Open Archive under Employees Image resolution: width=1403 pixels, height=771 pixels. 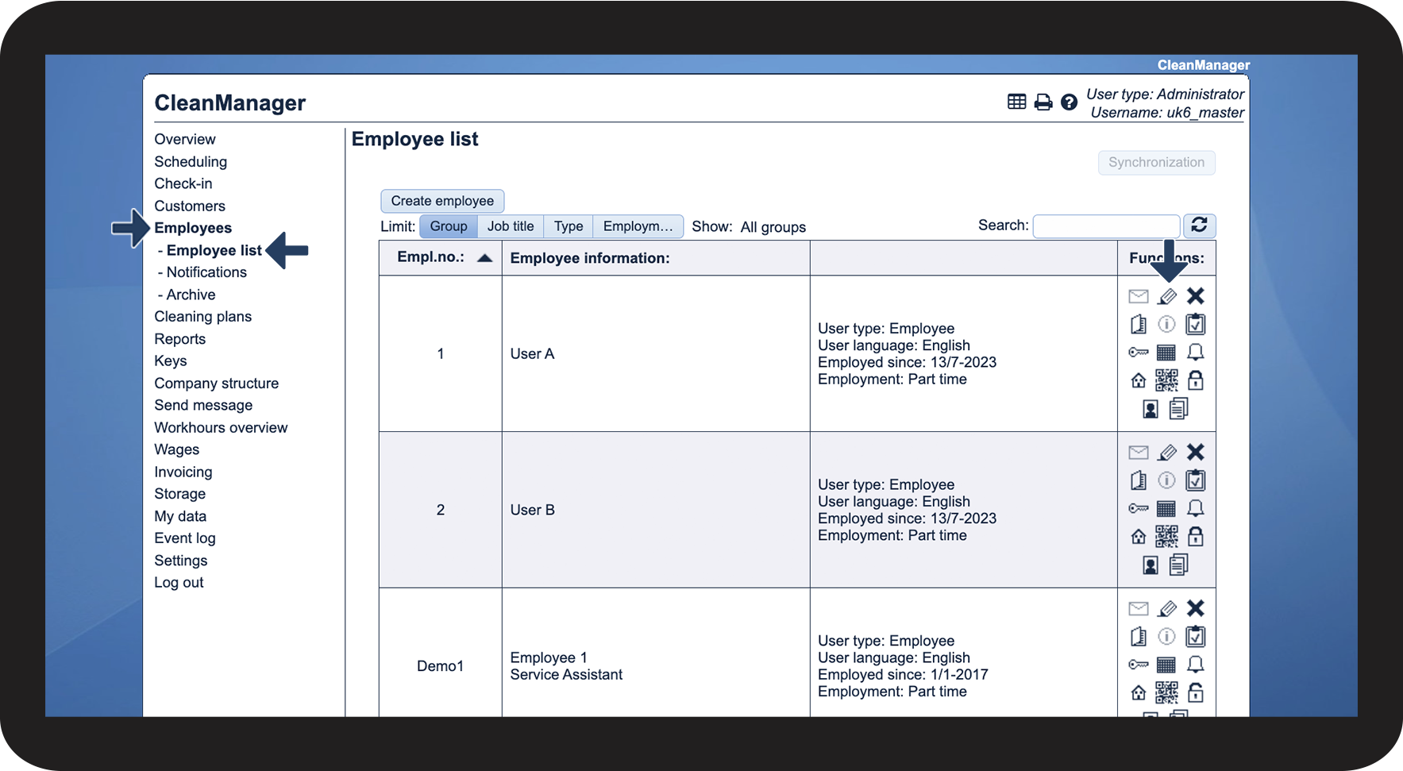tap(191, 295)
